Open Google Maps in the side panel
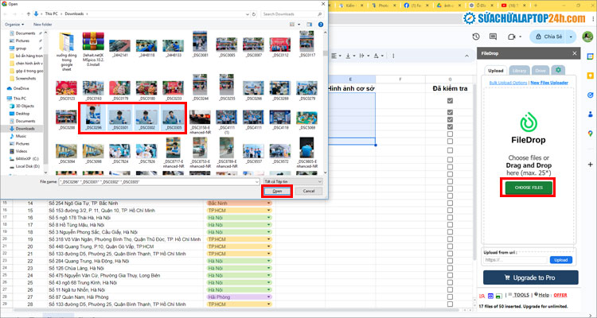 (x=590, y=134)
